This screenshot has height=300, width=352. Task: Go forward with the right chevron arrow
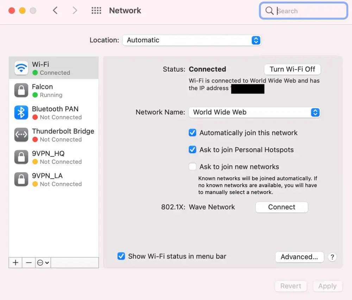[75, 10]
